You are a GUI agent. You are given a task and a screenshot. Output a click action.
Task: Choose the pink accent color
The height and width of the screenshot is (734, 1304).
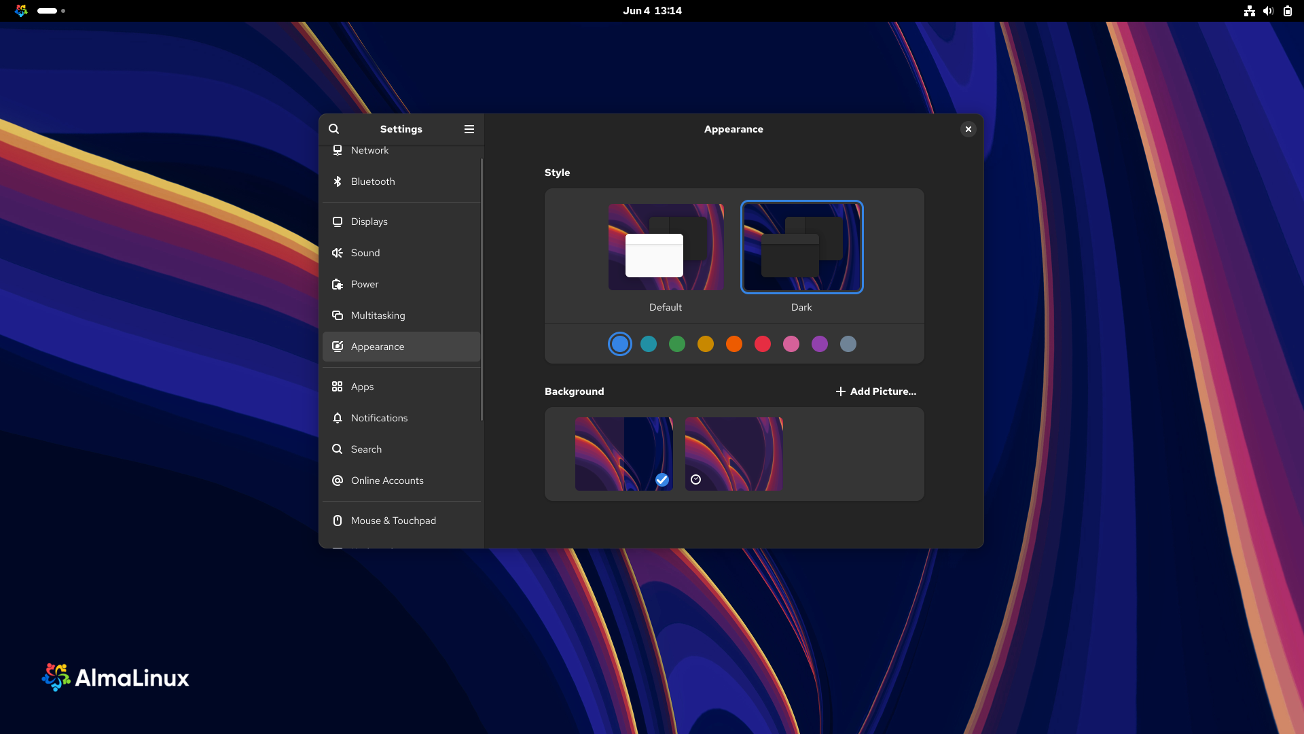791,344
